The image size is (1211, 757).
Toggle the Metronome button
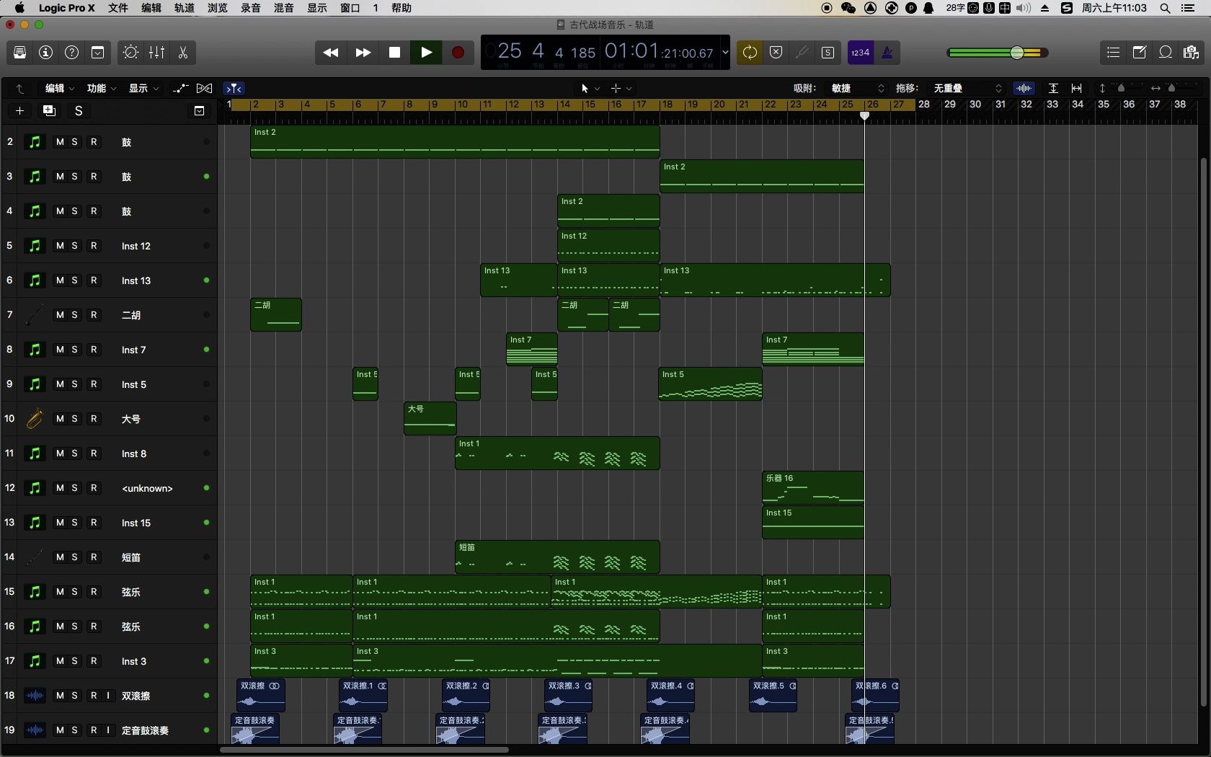887,53
